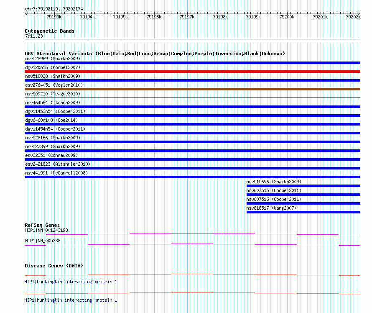Click the esv2421823 (Altshuler2010) label
372x313 pixels.
pyautogui.click(x=58, y=164)
